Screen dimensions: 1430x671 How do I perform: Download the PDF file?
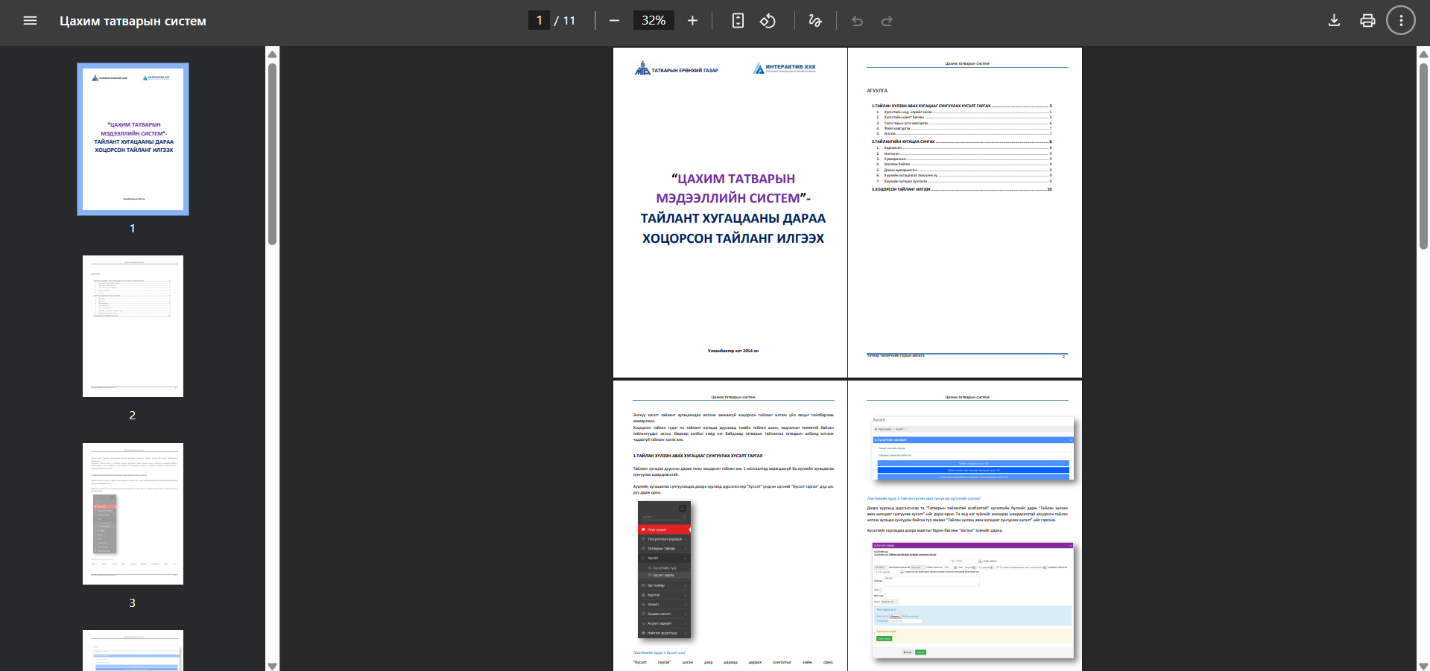tap(1334, 21)
